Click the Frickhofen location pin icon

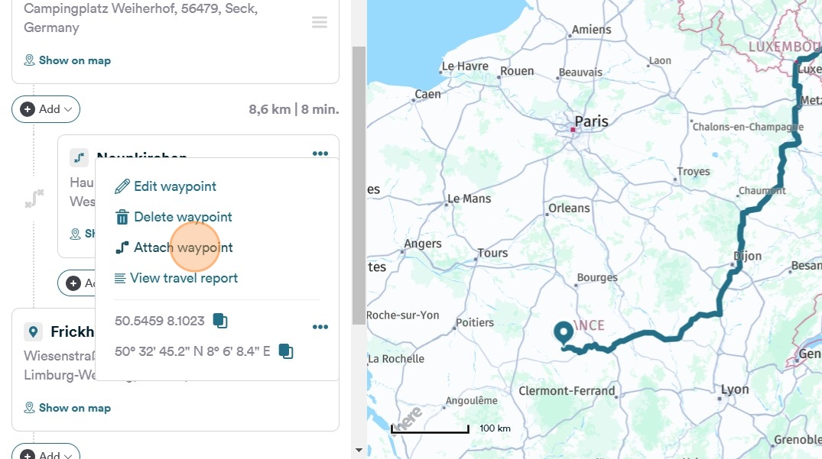[33, 331]
